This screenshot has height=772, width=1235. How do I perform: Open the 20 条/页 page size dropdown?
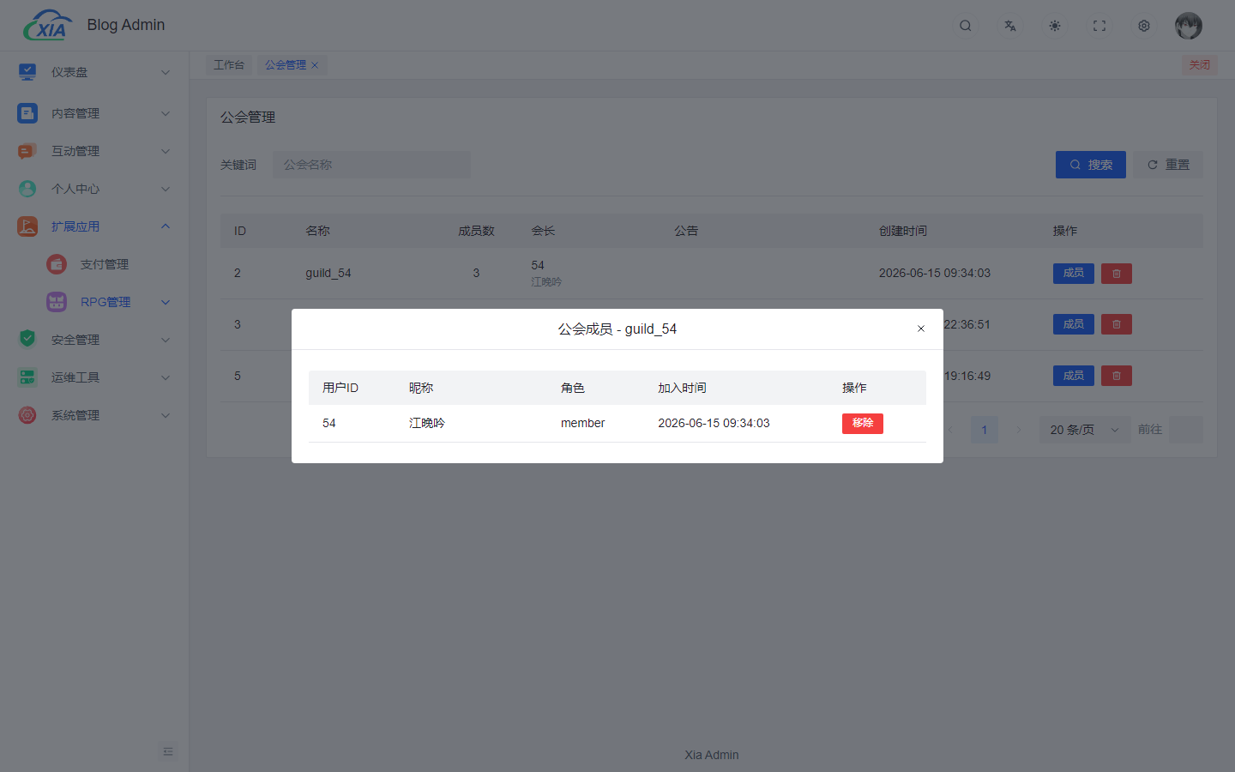click(x=1085, y=430)
